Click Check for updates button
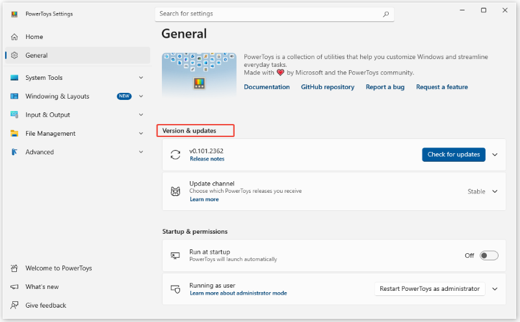Viewport: 520px width, 322px height. [454, 155]
